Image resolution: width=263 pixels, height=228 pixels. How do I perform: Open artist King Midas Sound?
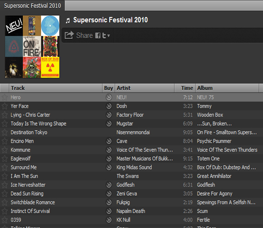pos(134,167)
